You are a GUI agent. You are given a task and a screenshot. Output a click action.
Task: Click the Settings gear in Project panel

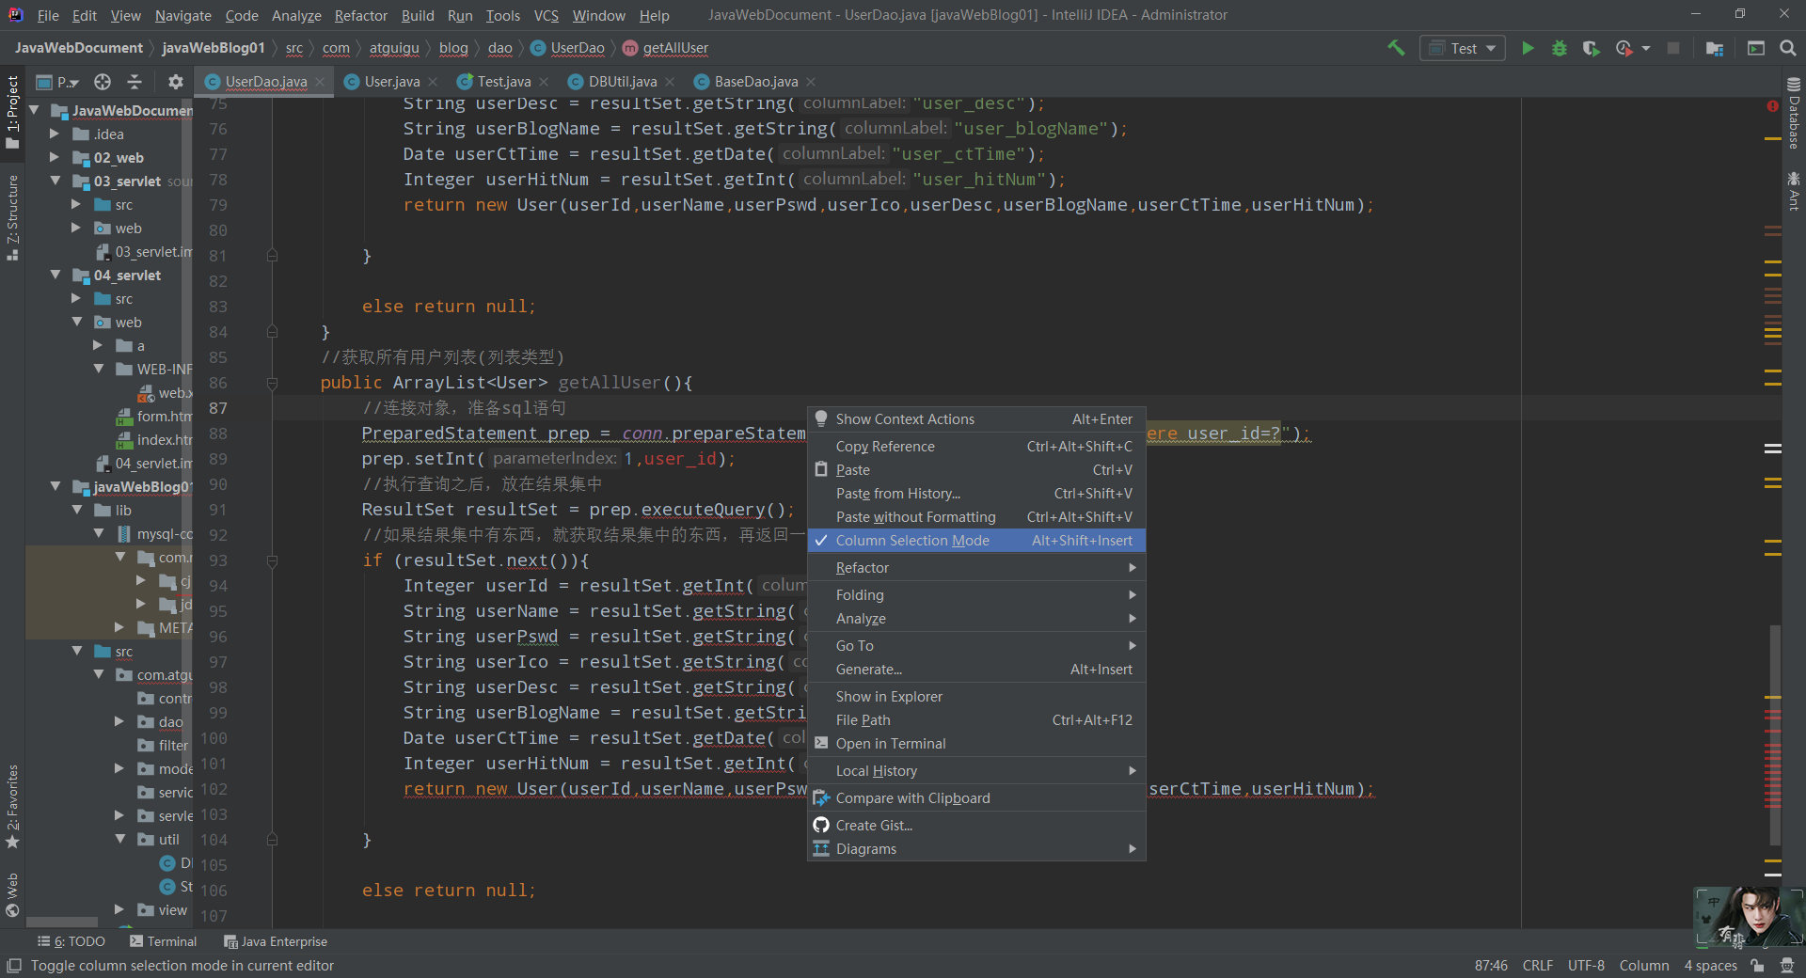[x=175, y=82]
